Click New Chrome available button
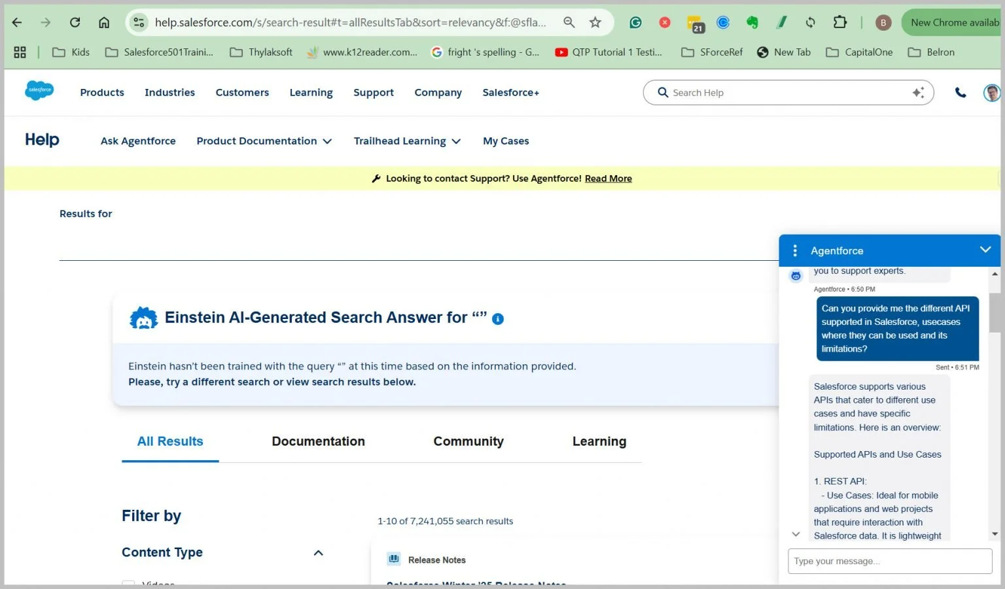 (953, 22)
